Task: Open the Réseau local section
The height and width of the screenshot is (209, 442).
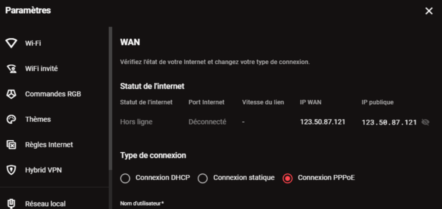Action: (x=46, y=204)
